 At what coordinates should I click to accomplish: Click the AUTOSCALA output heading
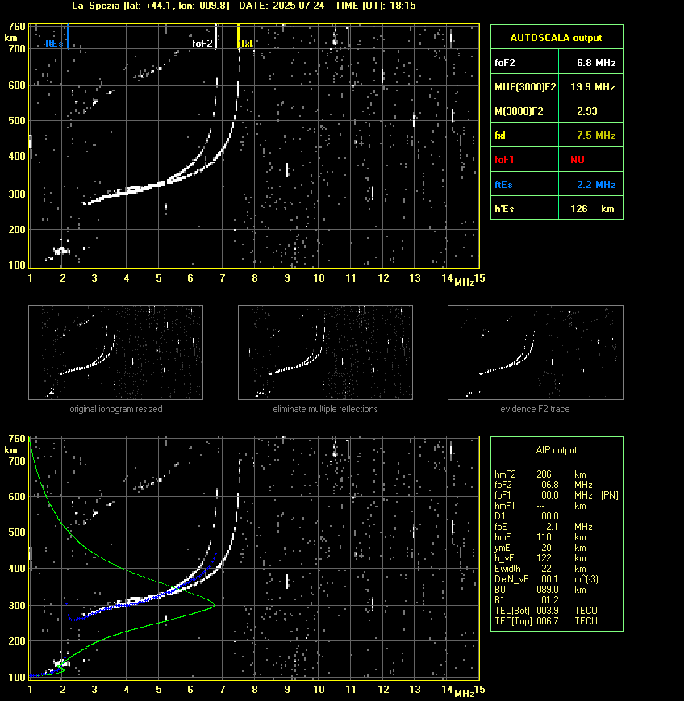tap(557, 38)
